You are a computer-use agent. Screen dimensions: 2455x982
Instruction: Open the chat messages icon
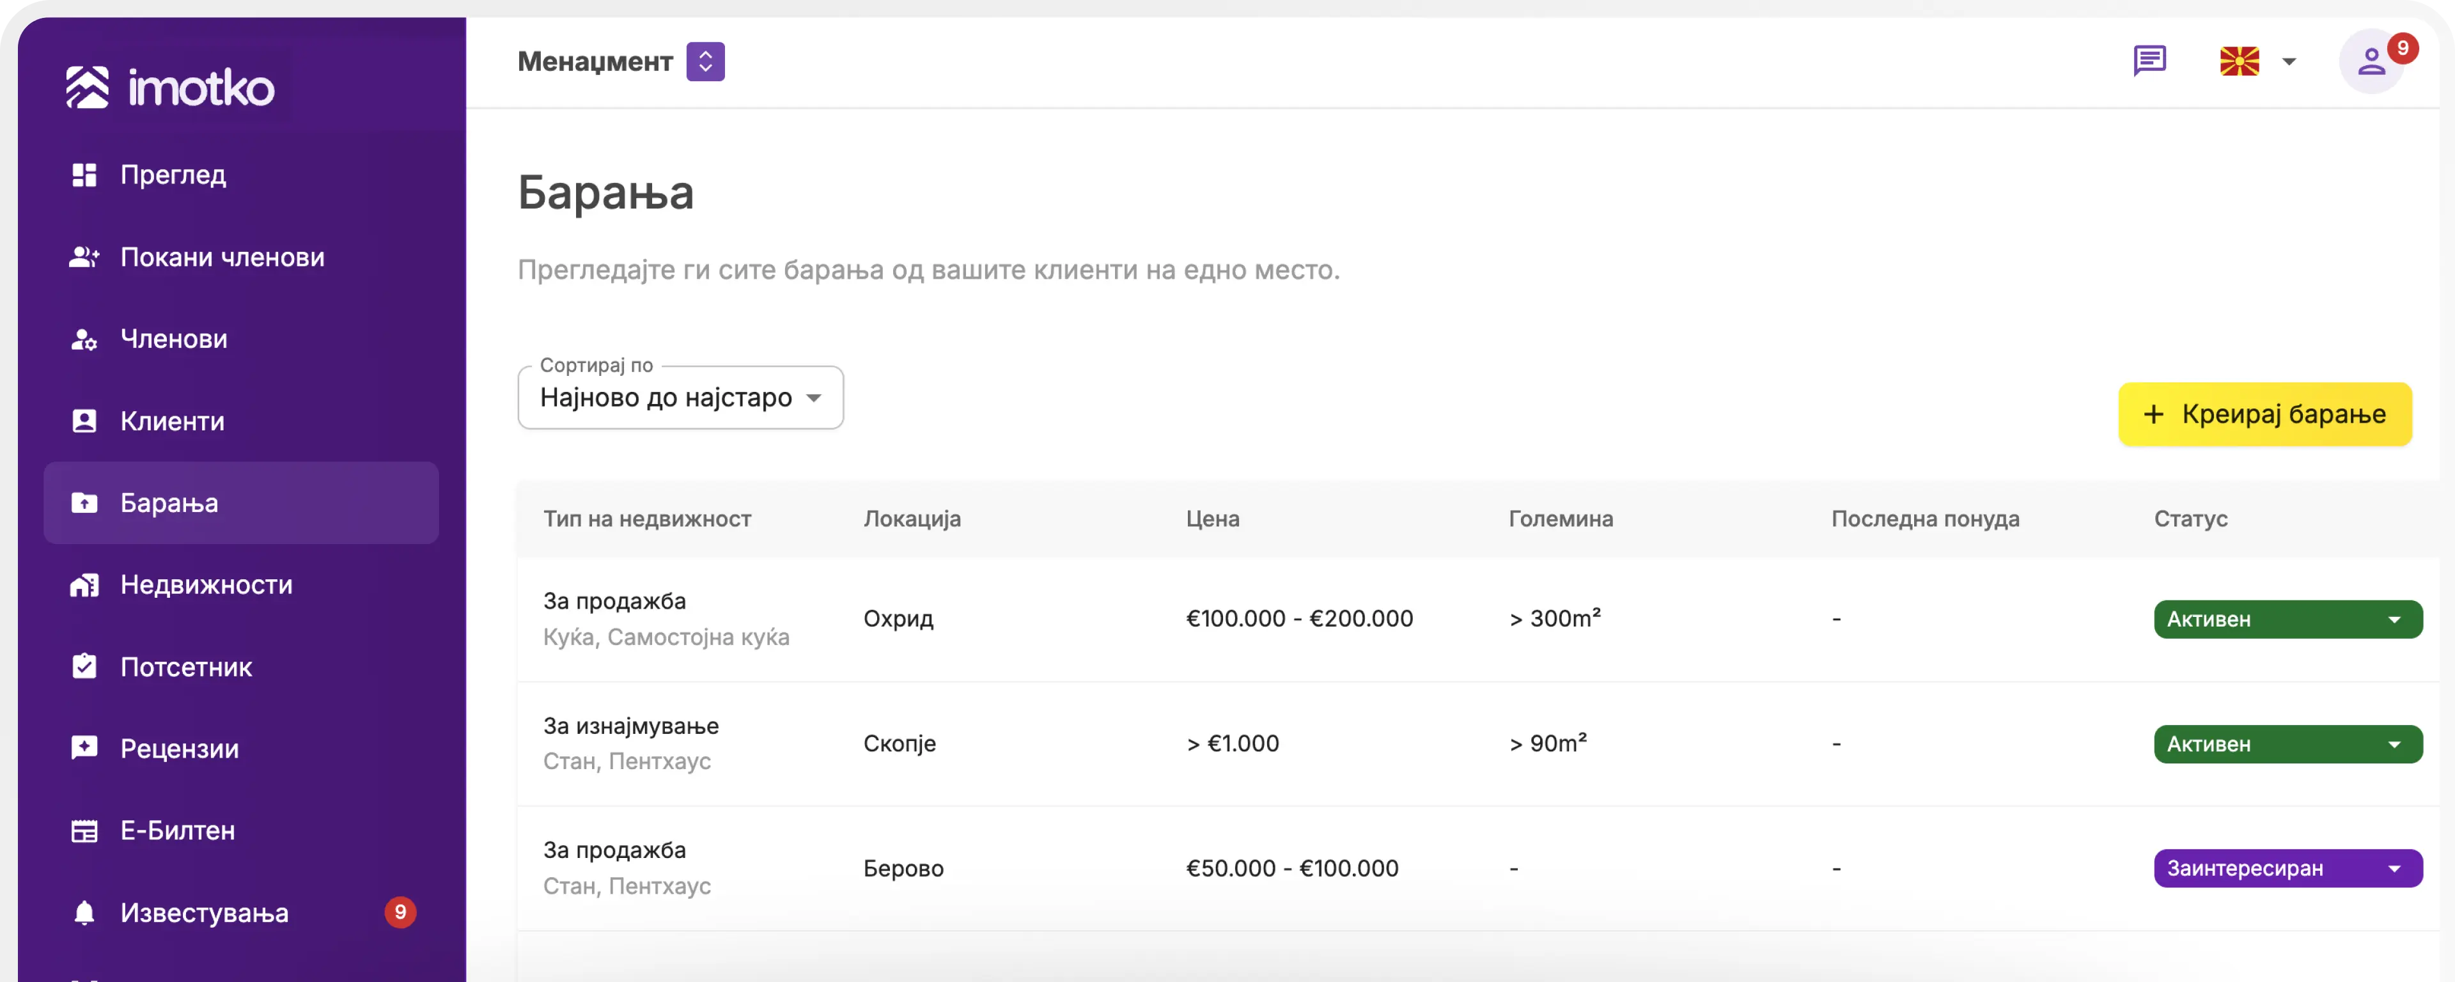click(x=2149, y=61)
